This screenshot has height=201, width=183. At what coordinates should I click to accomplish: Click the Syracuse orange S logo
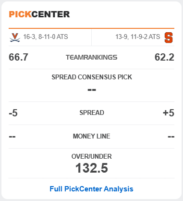(169, 38)
